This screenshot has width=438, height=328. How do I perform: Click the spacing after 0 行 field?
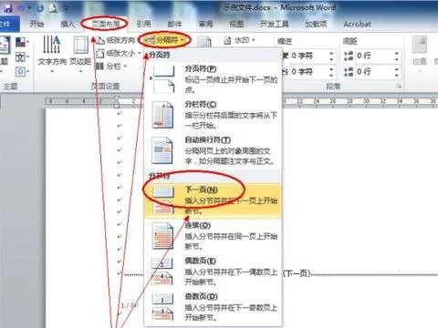[x=374, y=72]
